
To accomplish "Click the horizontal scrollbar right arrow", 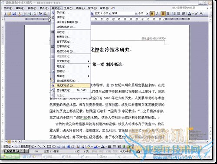I will [207, 141].
